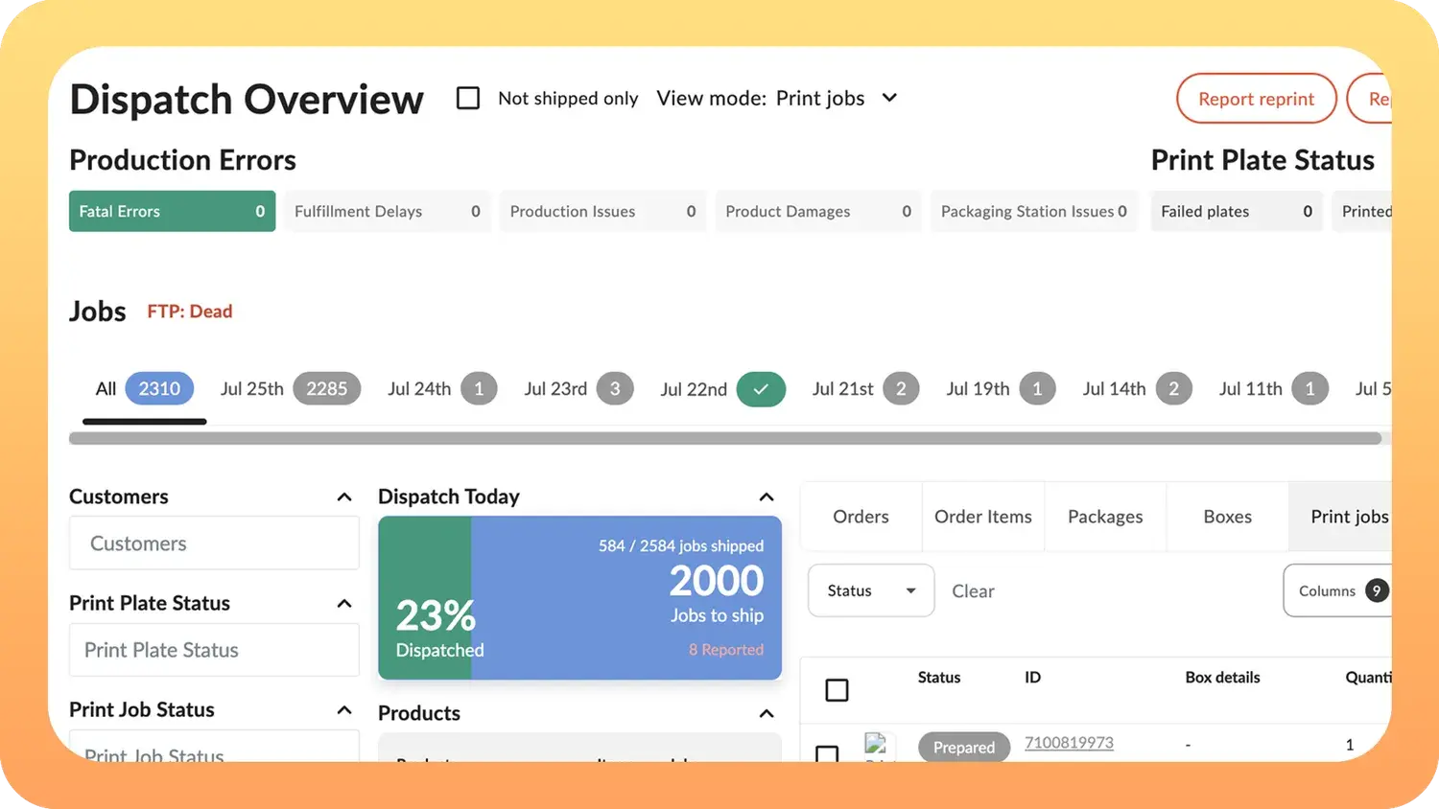Switch to the All jobs tab
Image resolution: width=1439 pixels, height=809 pixels.
pos(144,389)
